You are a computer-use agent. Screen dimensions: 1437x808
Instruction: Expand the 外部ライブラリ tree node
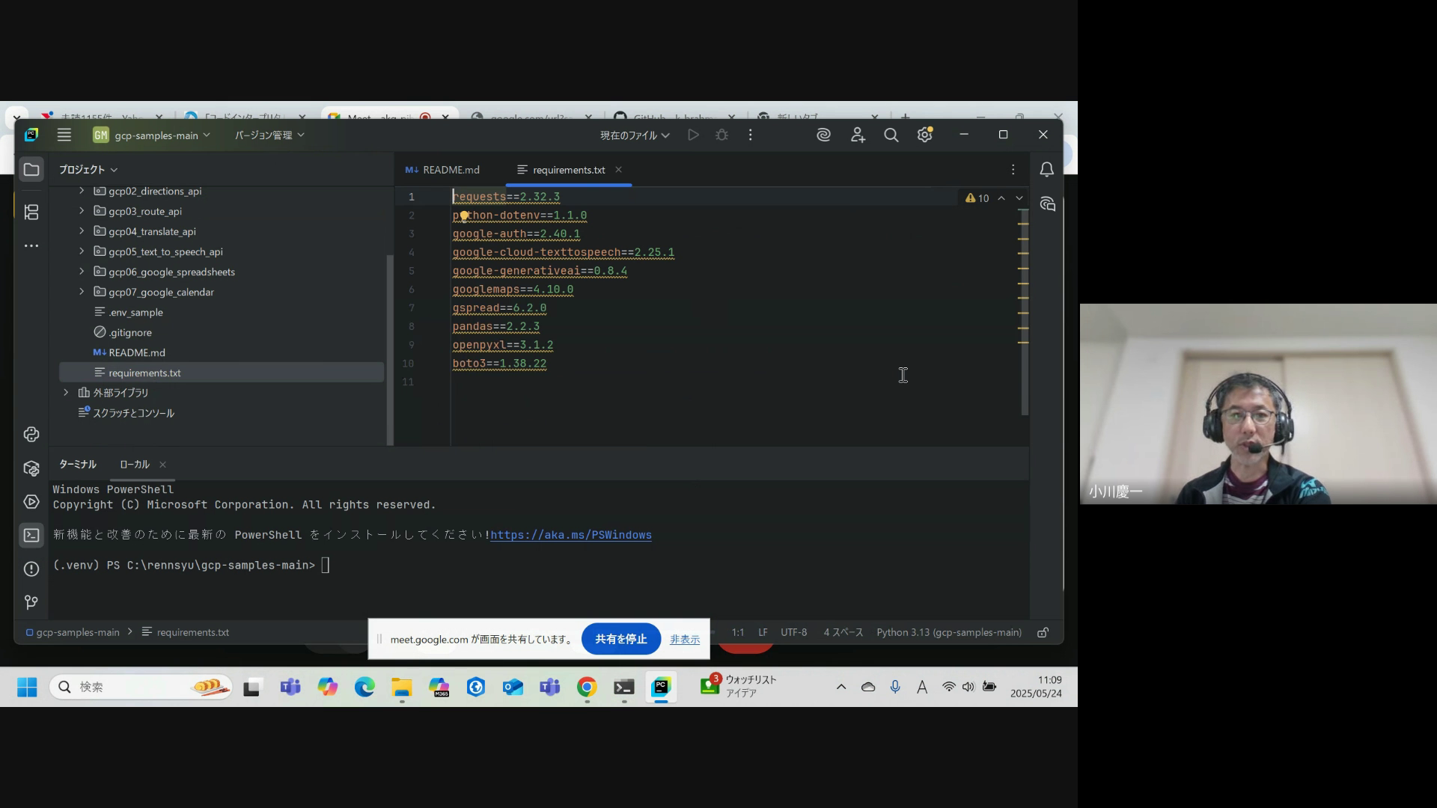(x=66, y=393)
